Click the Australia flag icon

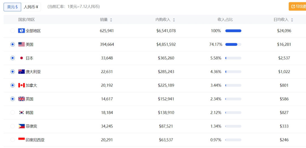click(22, 72)
